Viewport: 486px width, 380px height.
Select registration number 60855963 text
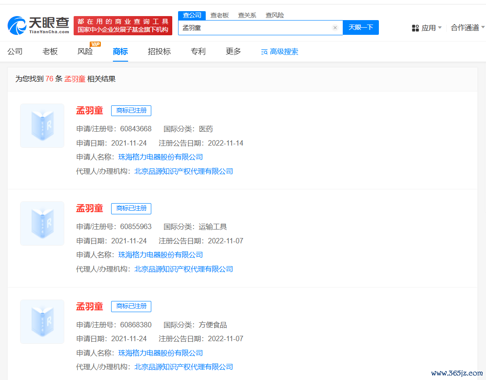[136, 226]
